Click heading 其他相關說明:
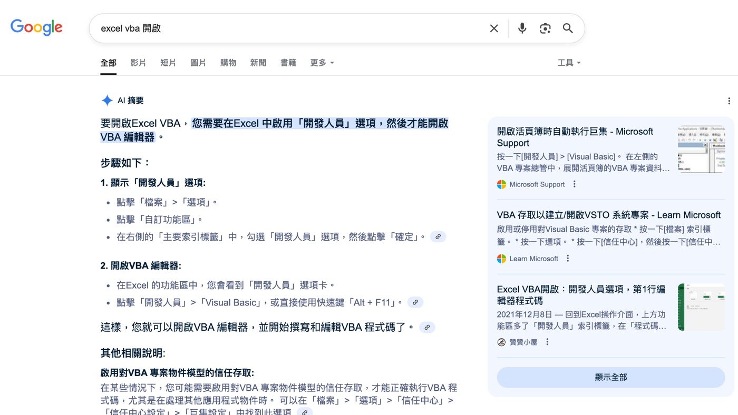Viewport: 738px width, 415px height. click(x=133, y=353)
